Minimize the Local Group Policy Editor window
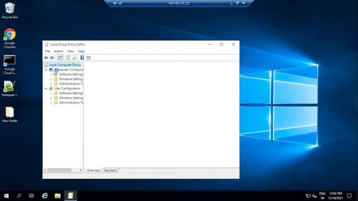This screenshot has width=358, height=201. 210,44
